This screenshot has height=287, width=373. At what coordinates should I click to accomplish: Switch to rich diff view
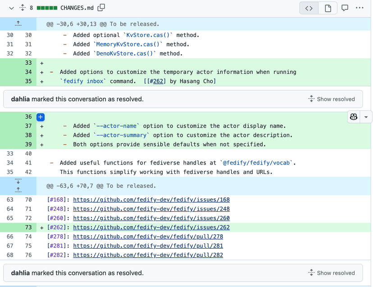328,8
